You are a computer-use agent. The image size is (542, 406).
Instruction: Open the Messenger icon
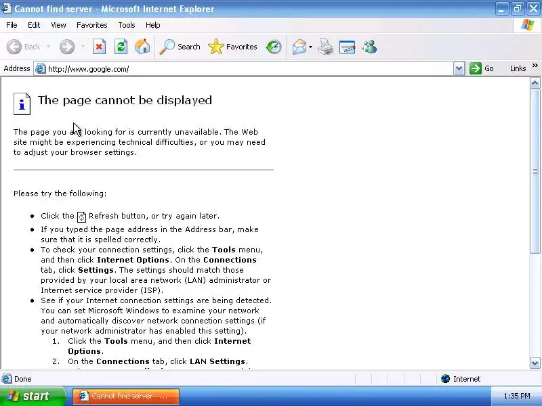(369, 47)
